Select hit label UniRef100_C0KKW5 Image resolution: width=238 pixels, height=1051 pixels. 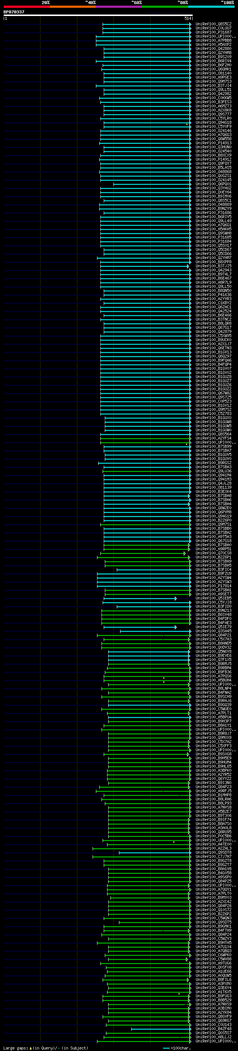click(x=213, y=98)
